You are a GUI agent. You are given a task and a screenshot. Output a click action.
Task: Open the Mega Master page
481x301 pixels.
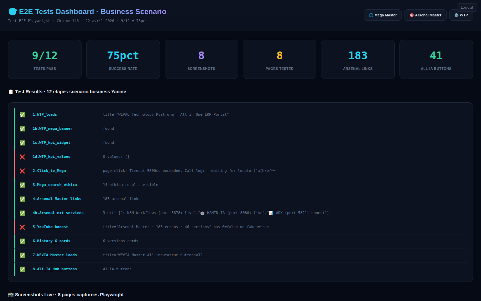[x=383, y=15]
